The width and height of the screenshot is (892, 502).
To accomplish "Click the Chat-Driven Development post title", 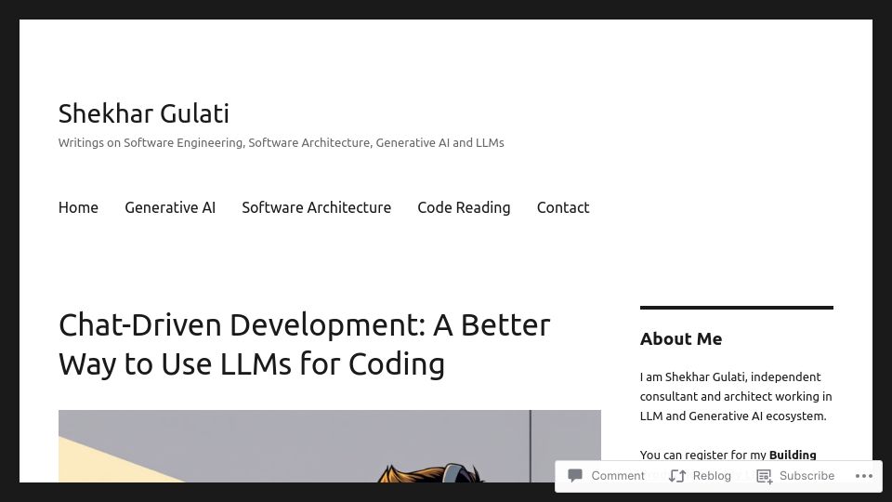I will click(x=305, y=344).
